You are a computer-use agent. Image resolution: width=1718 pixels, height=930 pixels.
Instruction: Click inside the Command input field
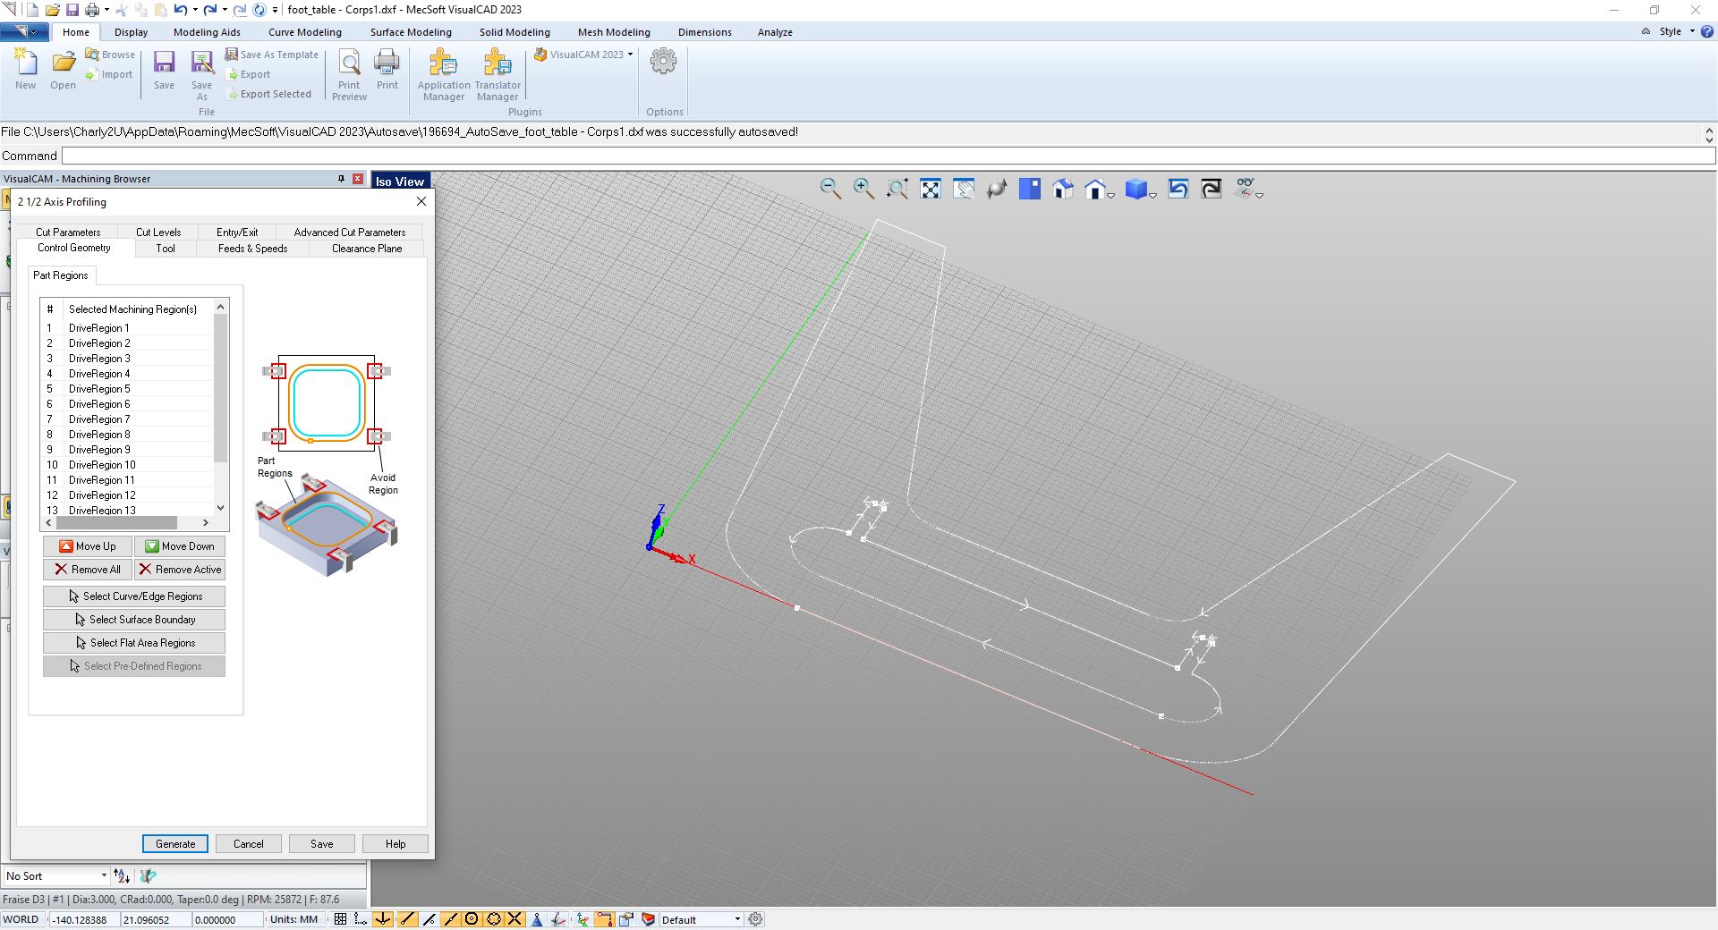click(x=888, y=156)
